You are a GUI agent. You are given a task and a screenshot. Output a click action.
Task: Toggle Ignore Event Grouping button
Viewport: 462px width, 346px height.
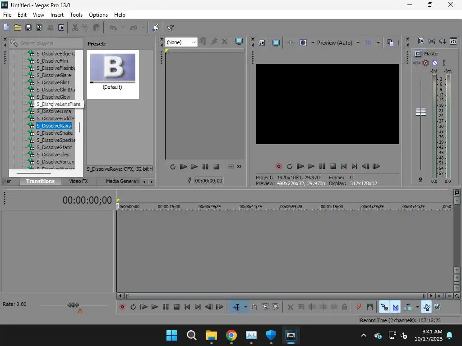[438, 307]
